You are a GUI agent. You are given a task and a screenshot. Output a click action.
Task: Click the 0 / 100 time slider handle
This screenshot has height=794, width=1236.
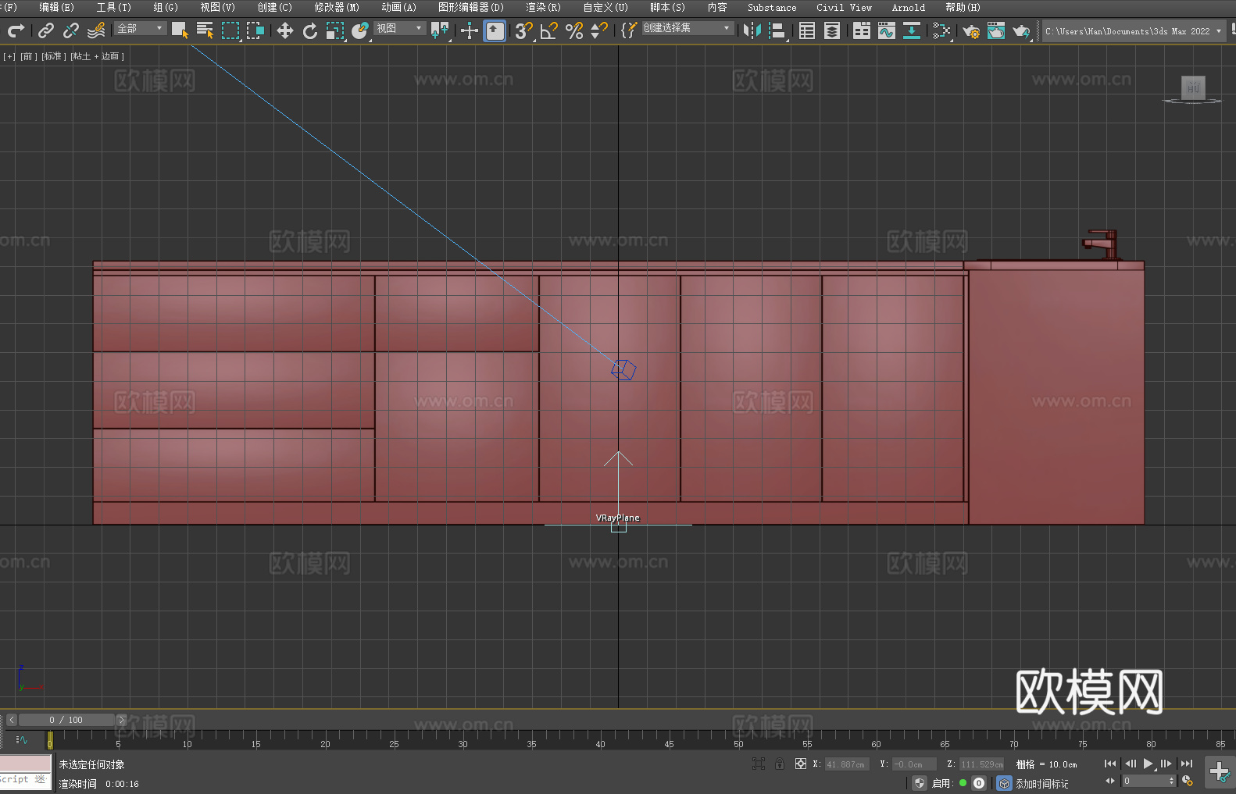(66, 720)
